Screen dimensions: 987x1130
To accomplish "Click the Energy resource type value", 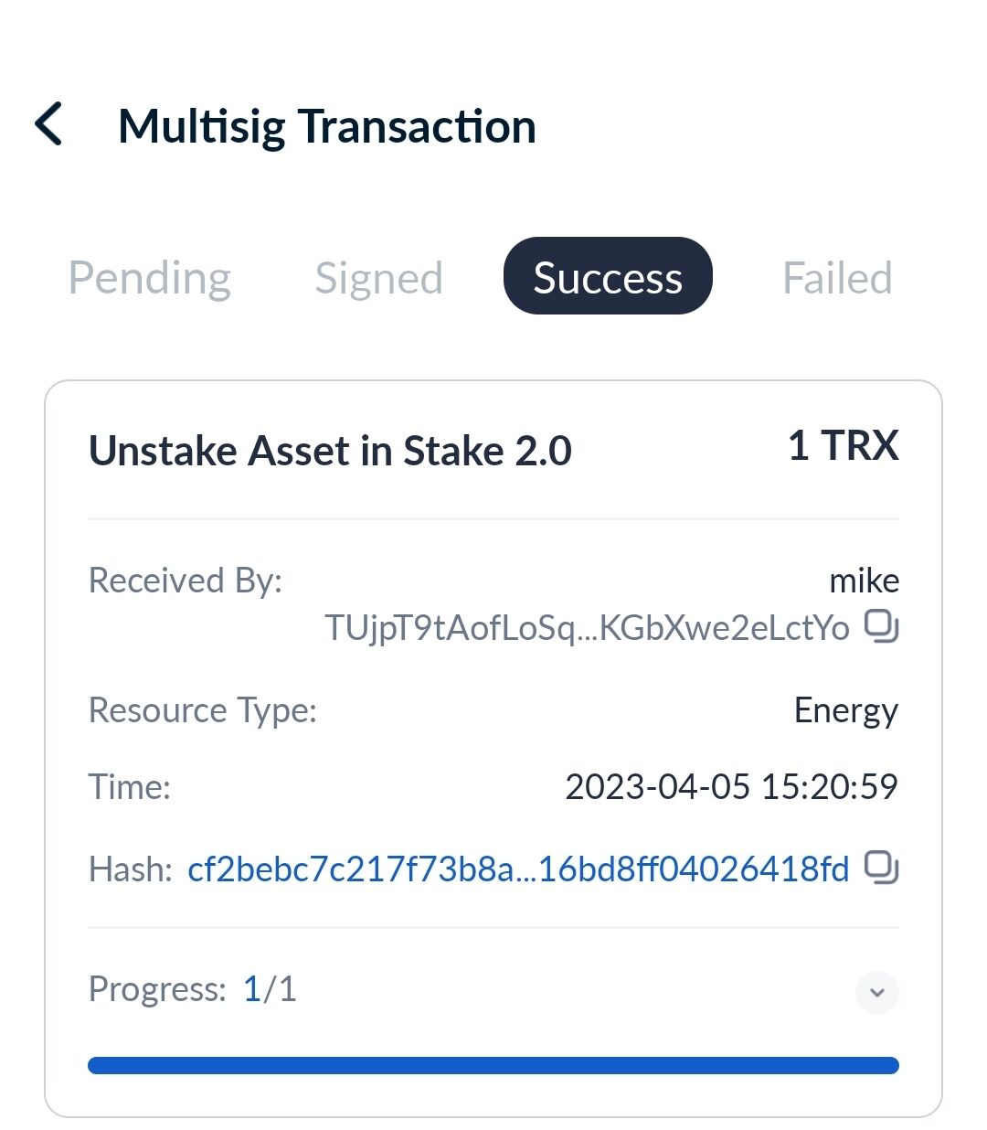I will [x=845, y=710].
